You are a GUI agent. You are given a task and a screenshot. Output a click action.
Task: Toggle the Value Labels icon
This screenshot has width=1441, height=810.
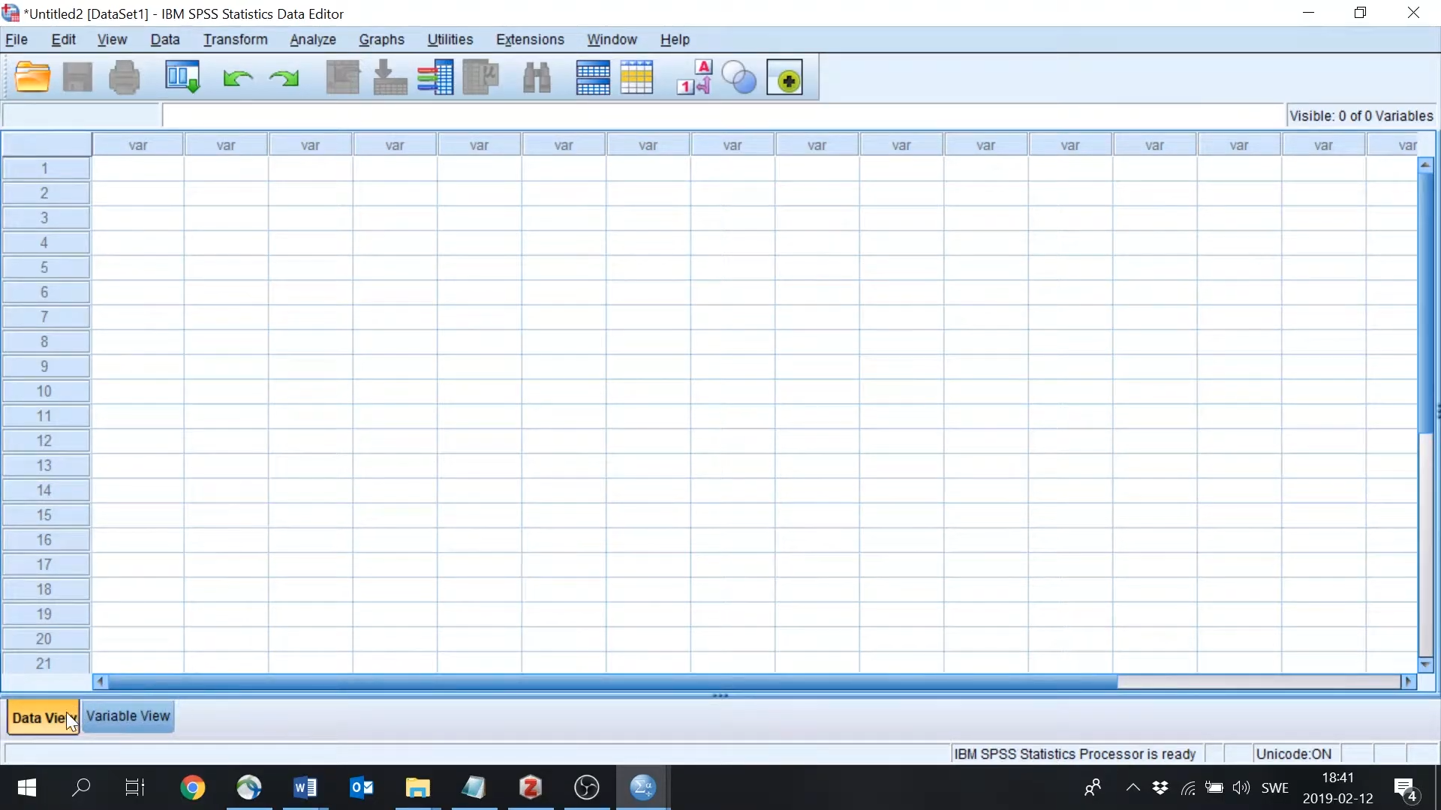tap(694, 77)
